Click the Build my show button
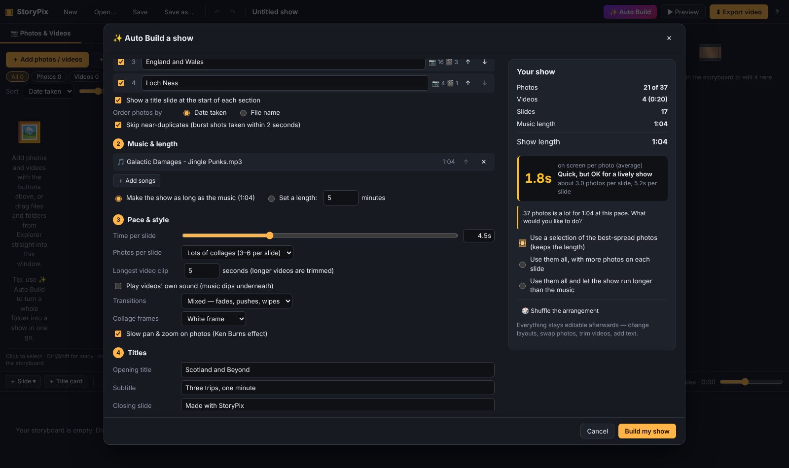 coord(647,432)
